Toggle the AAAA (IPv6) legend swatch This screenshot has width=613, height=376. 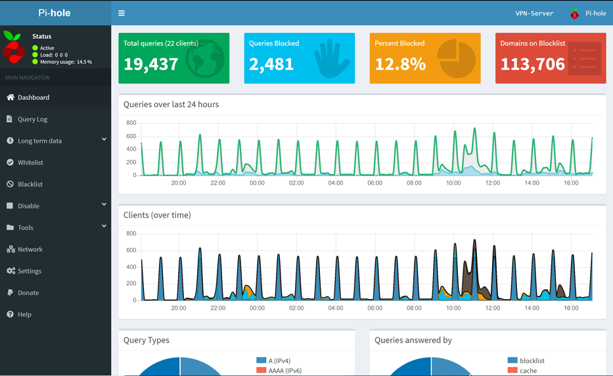(261, 370)
